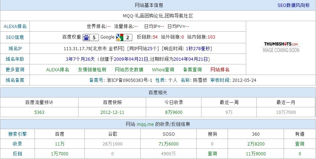Open the red 网站排名 link
This screenshot has height=159, width=316.
pos(220,70)
